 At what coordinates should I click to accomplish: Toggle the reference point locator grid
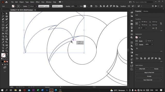point(137,23)
